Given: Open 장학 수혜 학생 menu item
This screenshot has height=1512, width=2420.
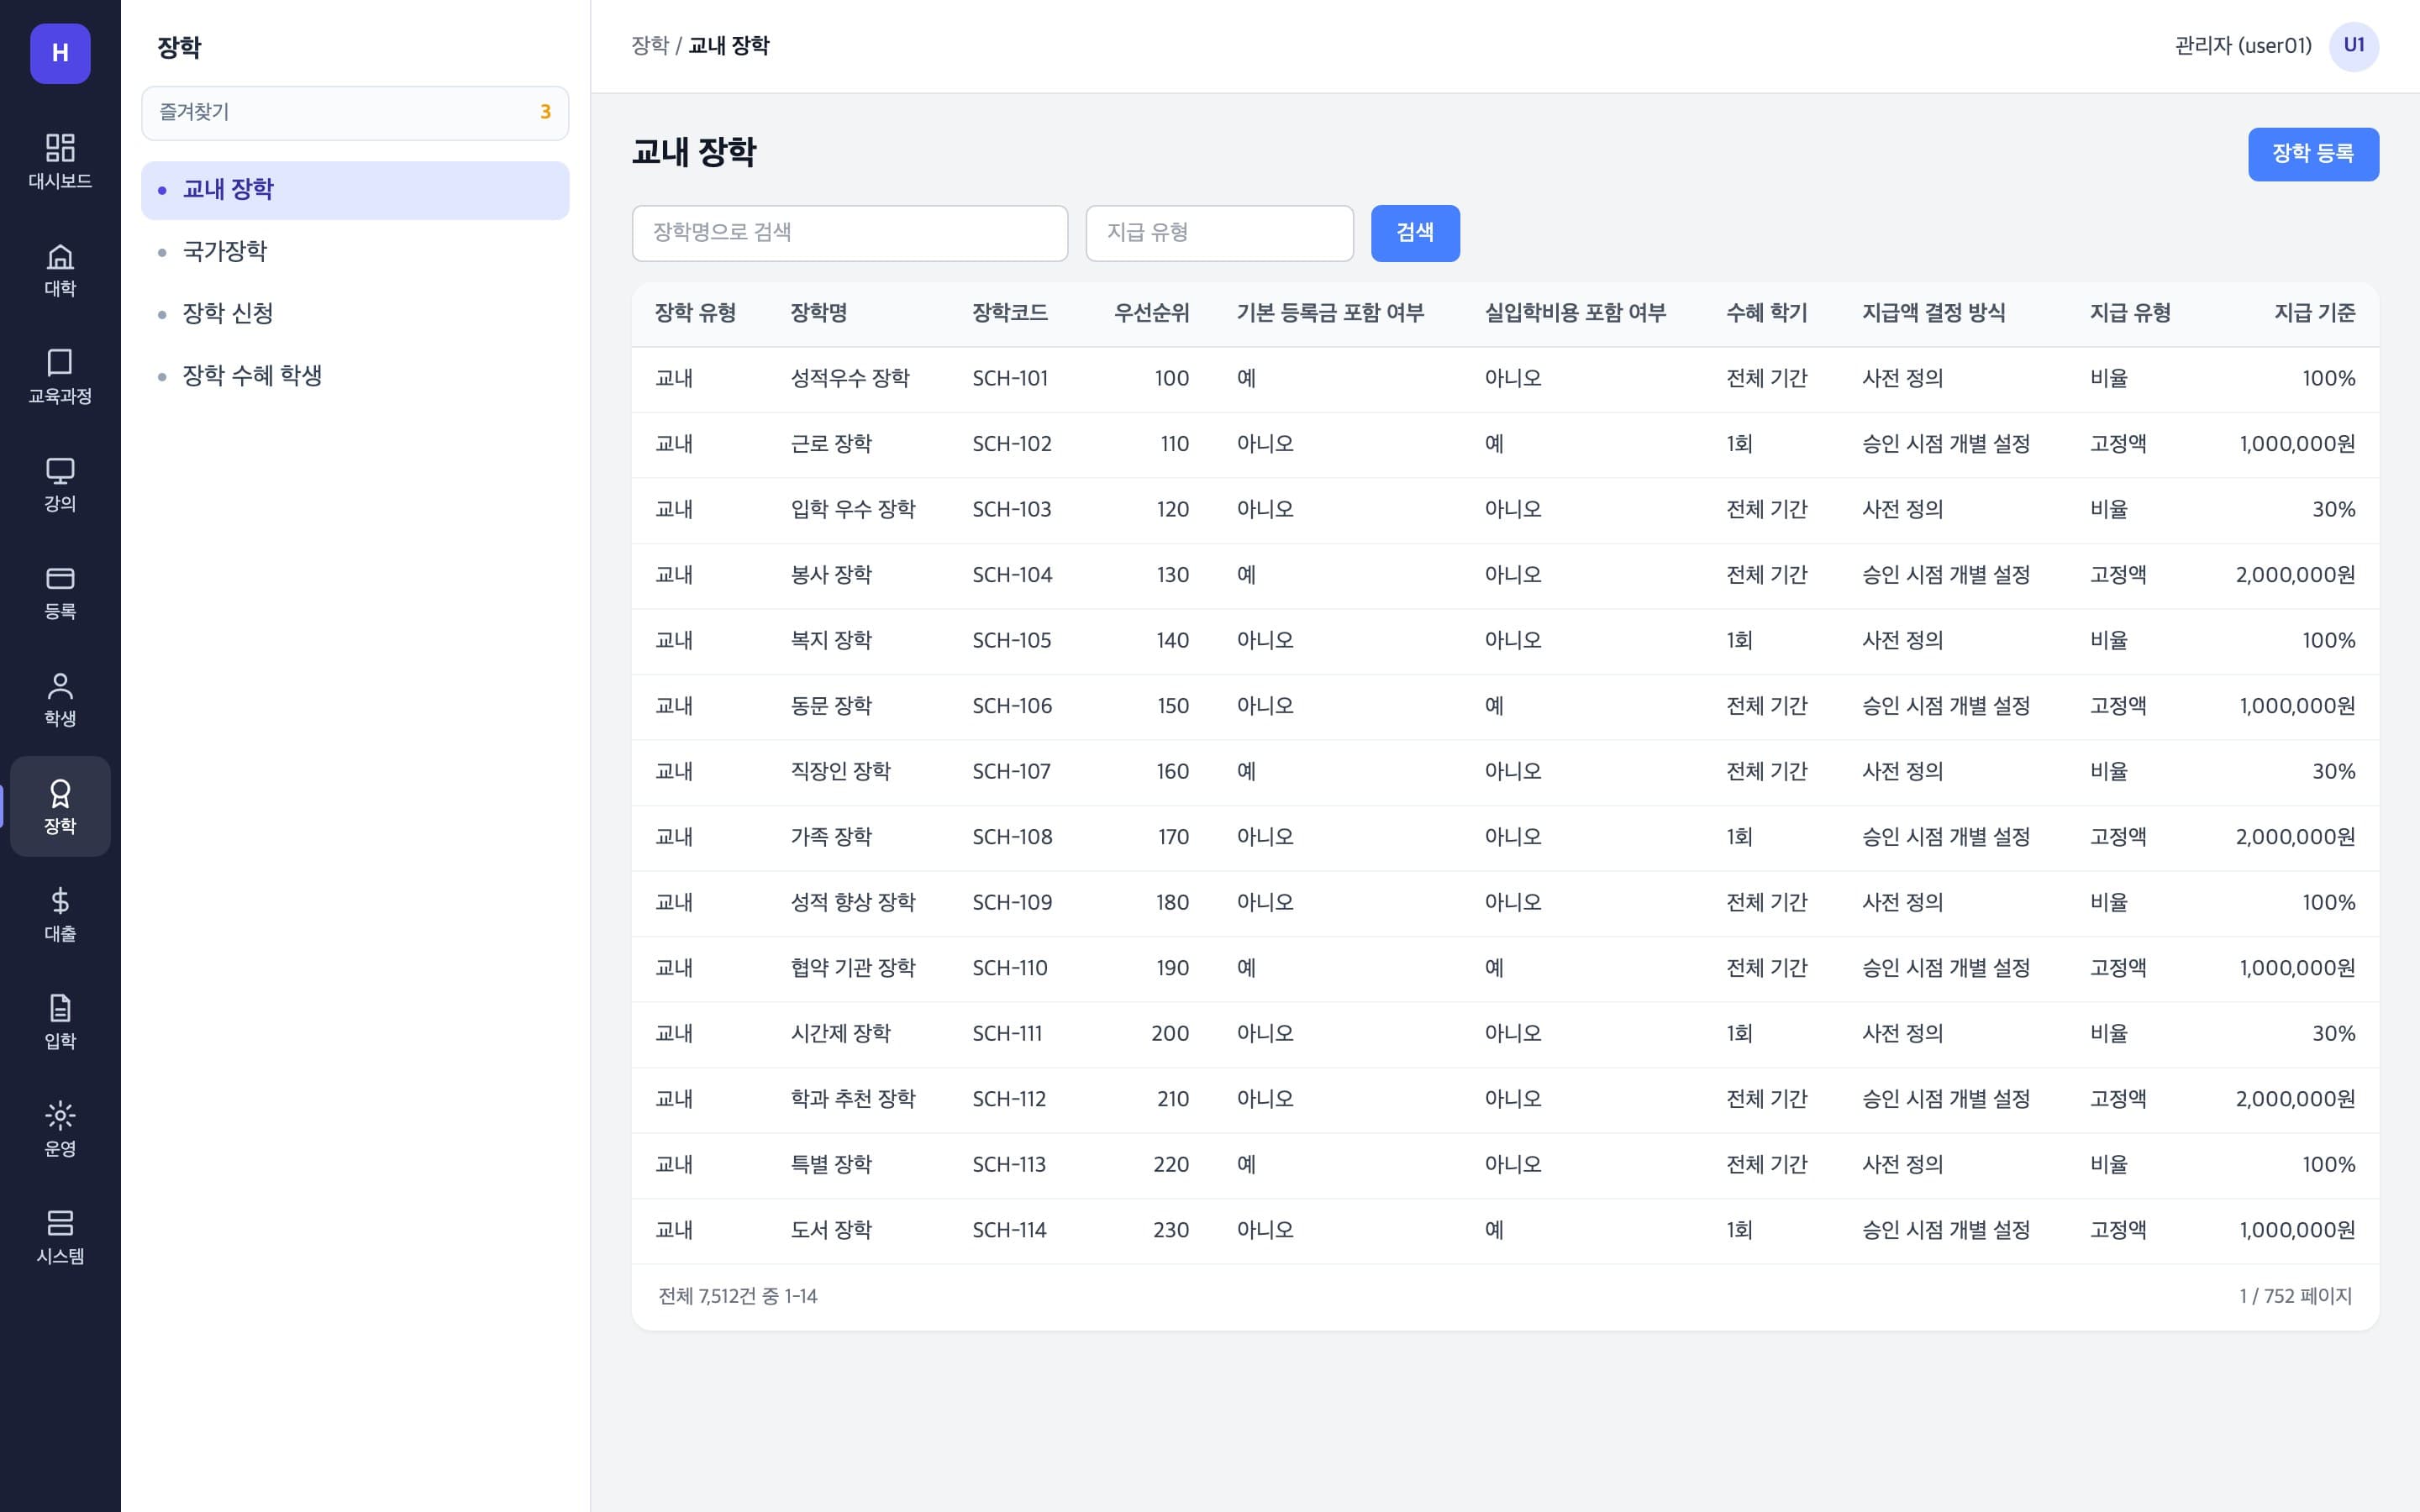Looking at the screenshot, I should click(355, 376).
